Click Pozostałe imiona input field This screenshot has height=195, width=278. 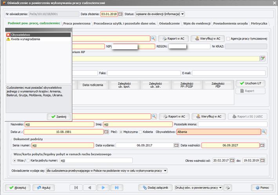233,124
